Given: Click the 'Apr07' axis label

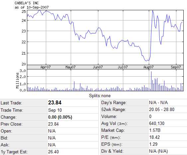Looking at the screenshot, I should [46, 67].
